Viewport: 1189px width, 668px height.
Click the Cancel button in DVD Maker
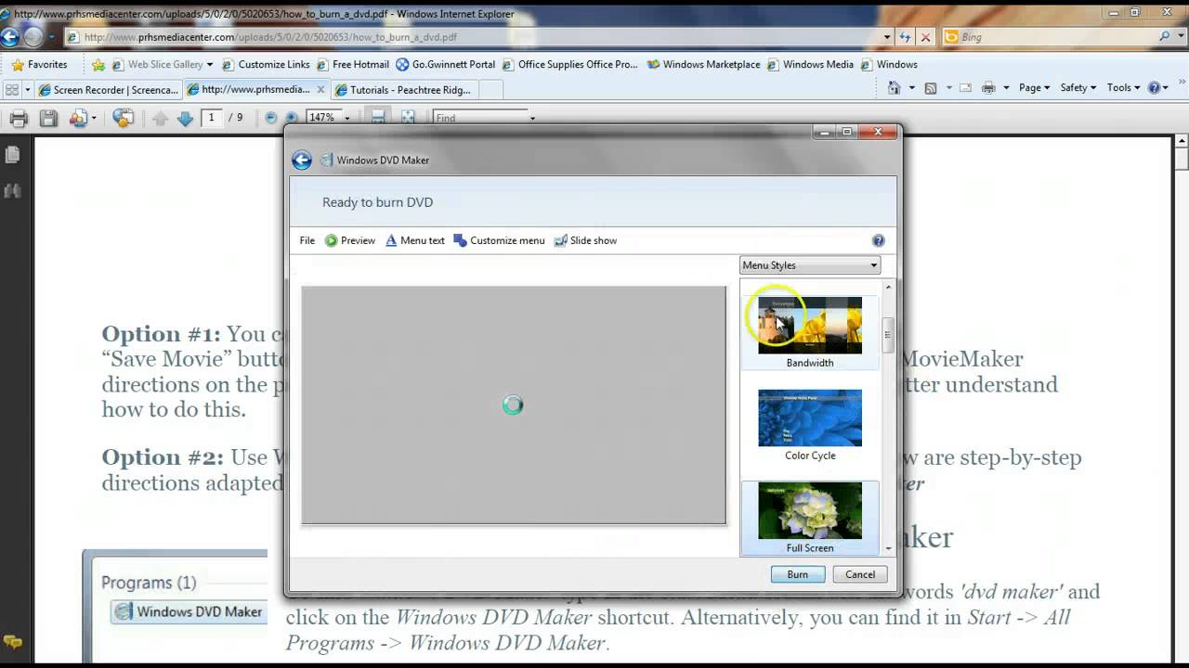860,574
